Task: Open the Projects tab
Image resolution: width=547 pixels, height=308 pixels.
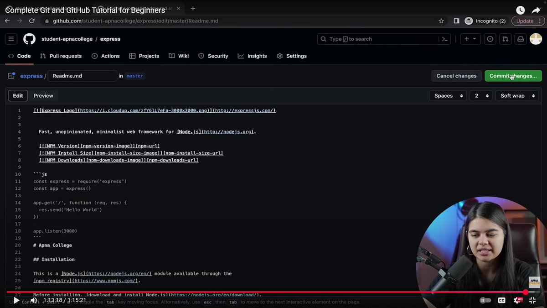Action: point(144,56)
